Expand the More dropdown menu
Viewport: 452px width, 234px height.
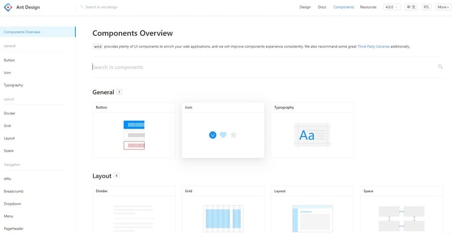click(x=443, y=7)
